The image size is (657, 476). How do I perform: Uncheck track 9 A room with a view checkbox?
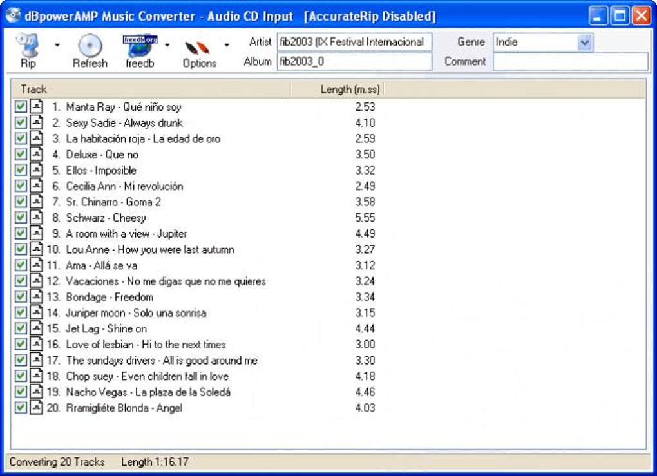pos(21,233)
